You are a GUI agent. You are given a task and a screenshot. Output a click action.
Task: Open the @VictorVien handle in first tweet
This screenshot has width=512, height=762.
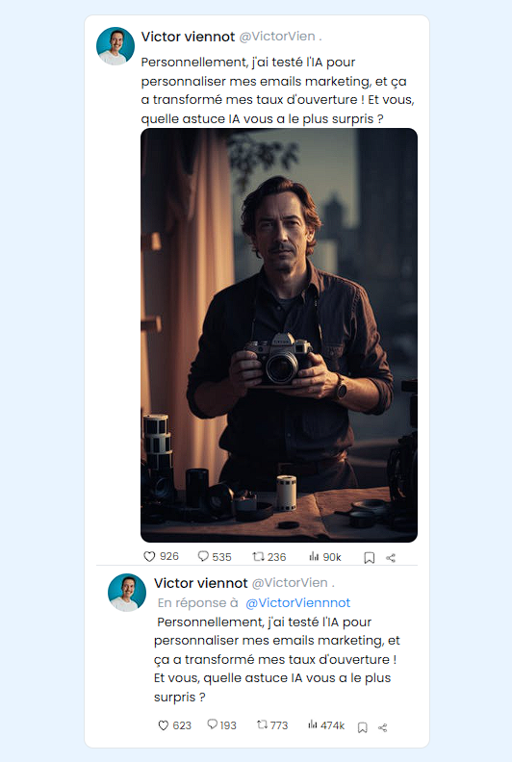(x=277, y=37)
